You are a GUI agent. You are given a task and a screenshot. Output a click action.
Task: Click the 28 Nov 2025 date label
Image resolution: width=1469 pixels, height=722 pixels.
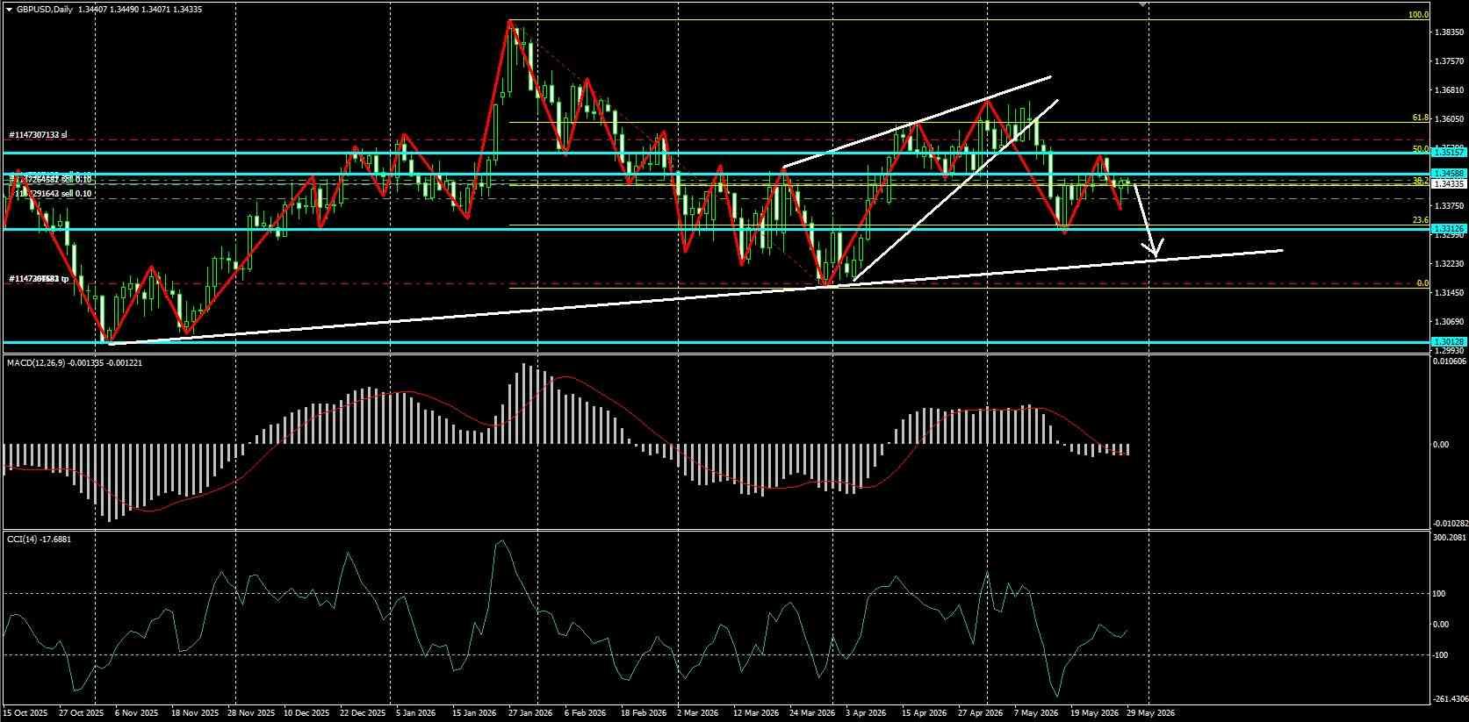point(251,713)
